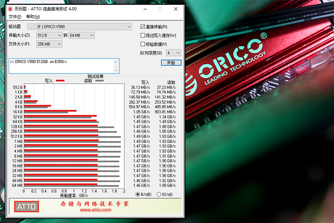Viewport: 334px width, 223px height.
Task: Click the 开始 start button
Action: point(171,62)
